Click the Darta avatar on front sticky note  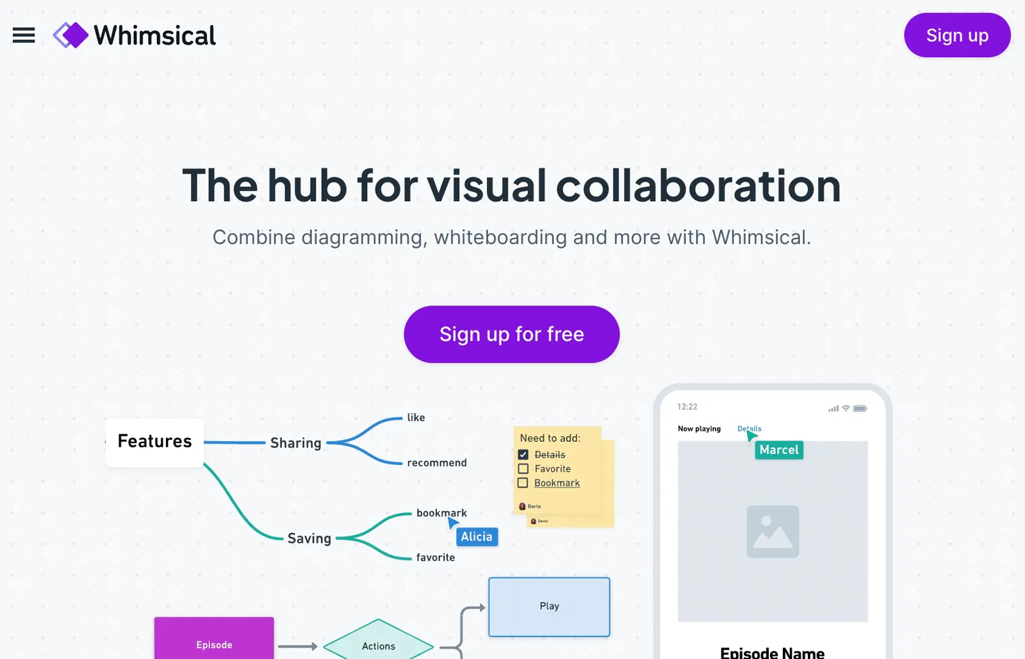(522, 506)
